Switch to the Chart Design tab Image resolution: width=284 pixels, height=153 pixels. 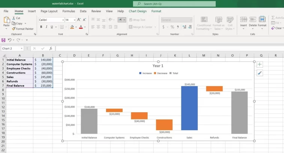point(138,11)
